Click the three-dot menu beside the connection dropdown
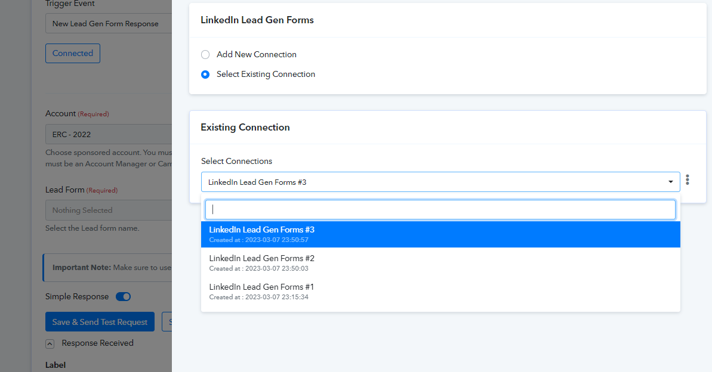Image resolution: width=712 pixels, height=372 pixels. tap(688, 180)
